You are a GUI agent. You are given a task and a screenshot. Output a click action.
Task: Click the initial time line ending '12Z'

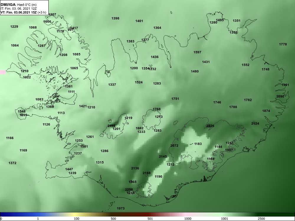(18, 9)
